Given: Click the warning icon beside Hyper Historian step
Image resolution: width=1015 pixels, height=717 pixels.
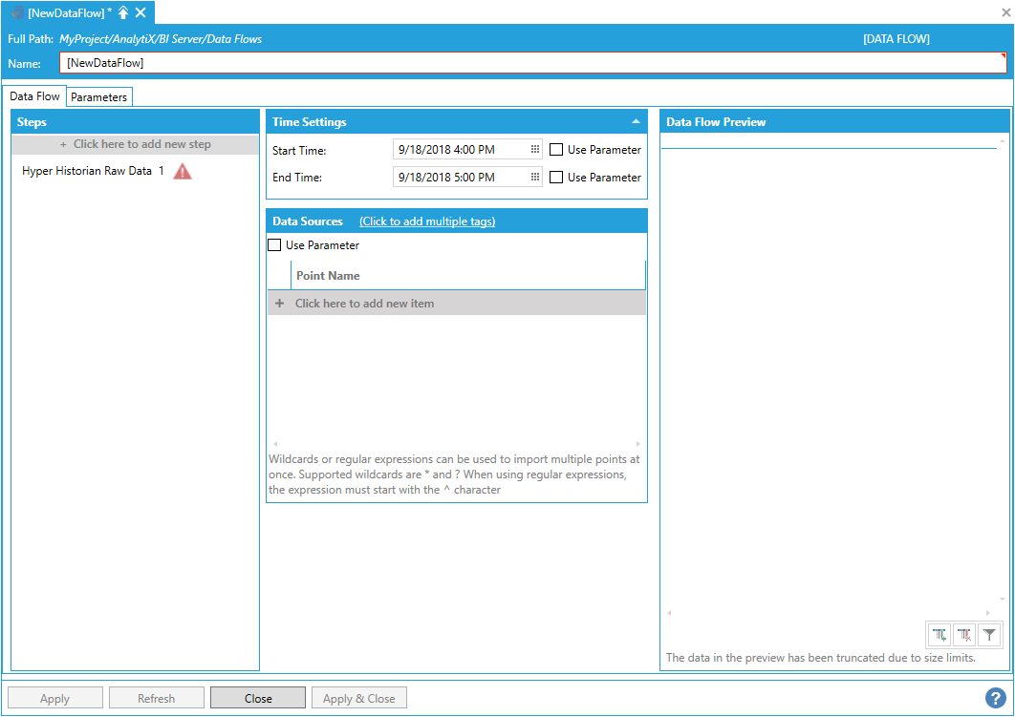Looking at the screenshot, I should coord(183,172).
